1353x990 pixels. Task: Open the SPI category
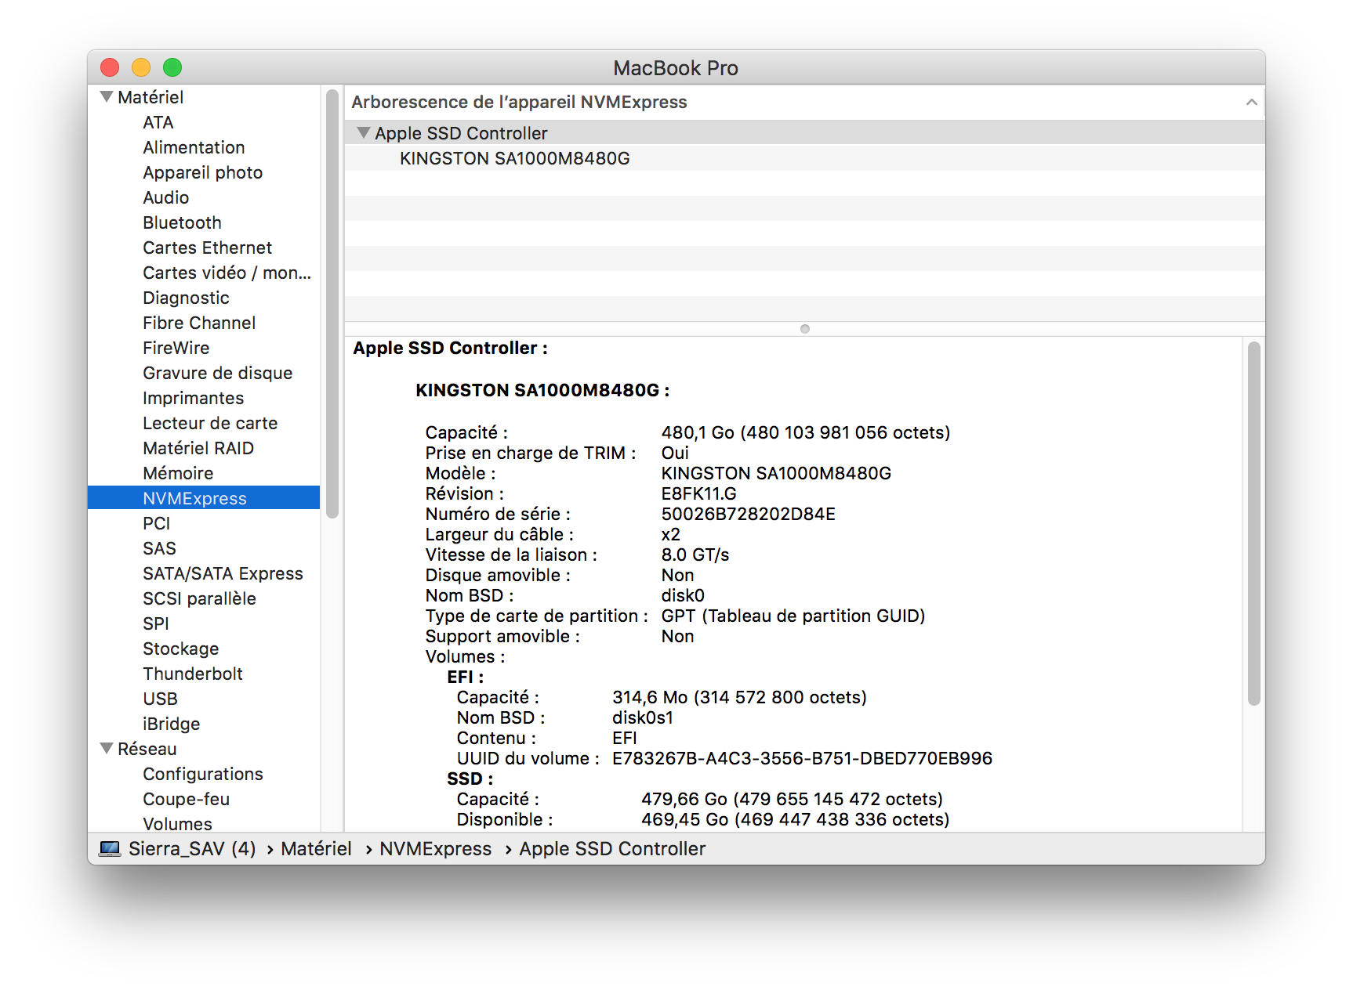155,623
